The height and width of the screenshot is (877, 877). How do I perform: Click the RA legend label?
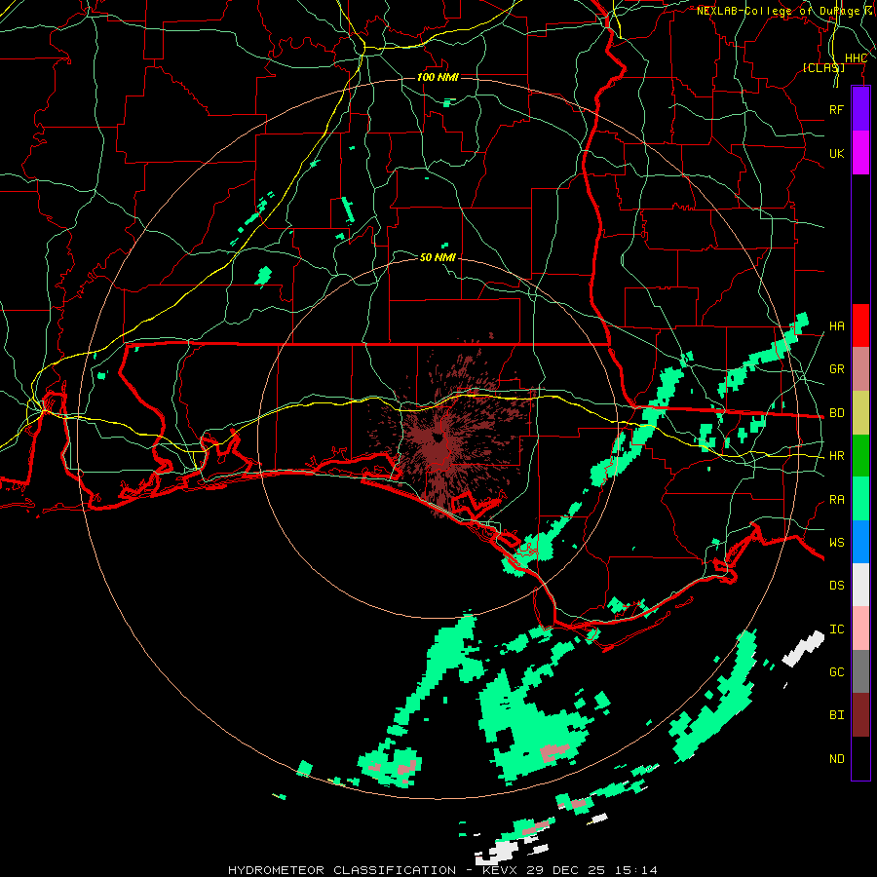(x=837, y=500)
